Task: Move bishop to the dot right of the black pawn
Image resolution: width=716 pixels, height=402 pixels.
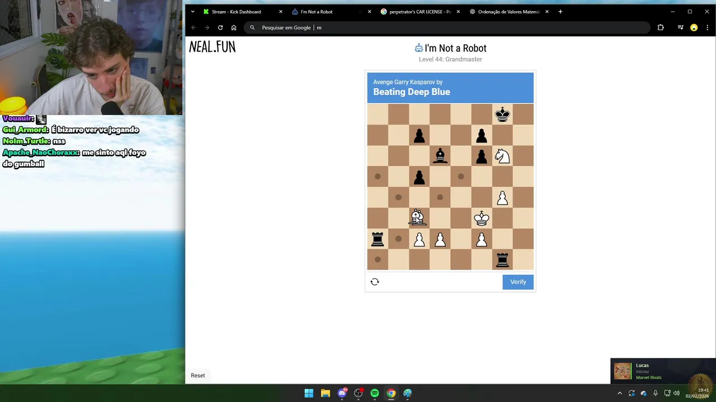Action: click(461, 176)
